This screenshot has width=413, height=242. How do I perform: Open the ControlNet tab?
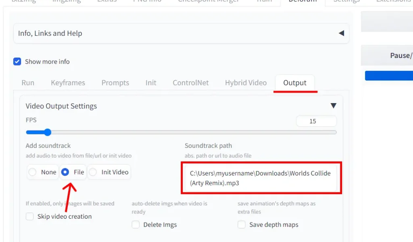coord(191,83)
